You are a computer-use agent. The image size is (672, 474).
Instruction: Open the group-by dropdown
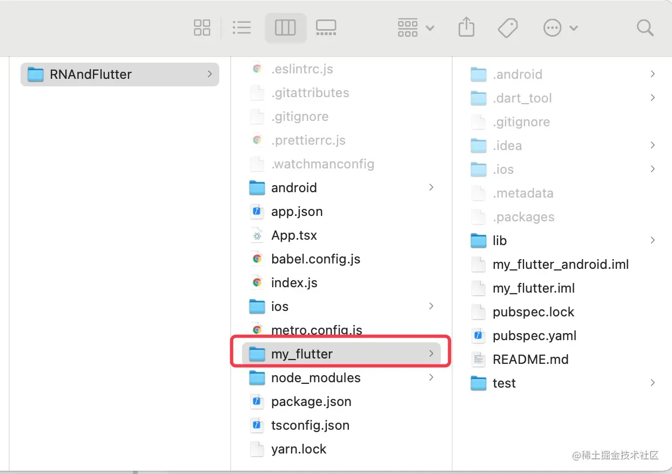pos(415,28)
